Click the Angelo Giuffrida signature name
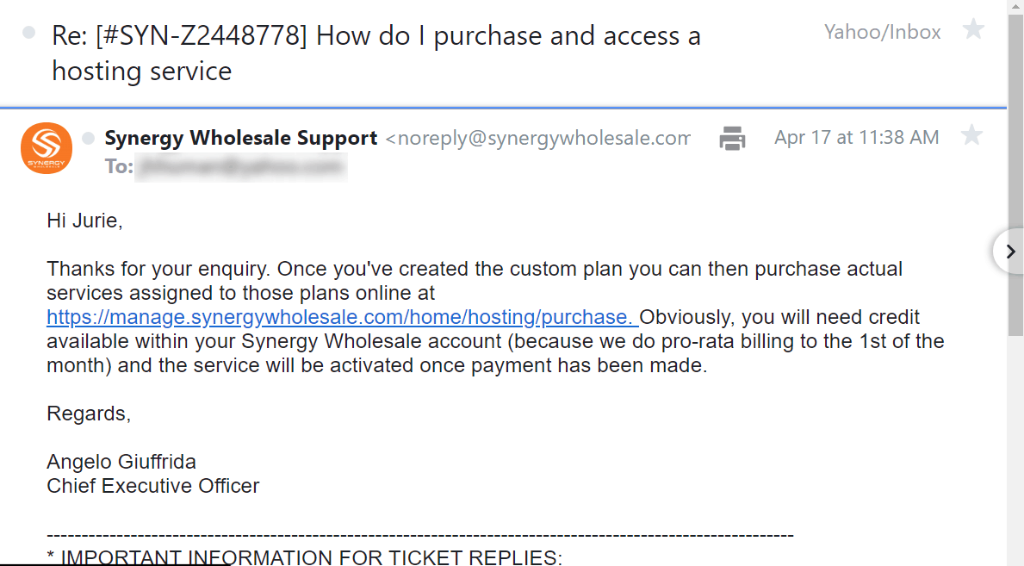Image resolution: width=1024 pixels, height=566 pixels. click(121, 462)
